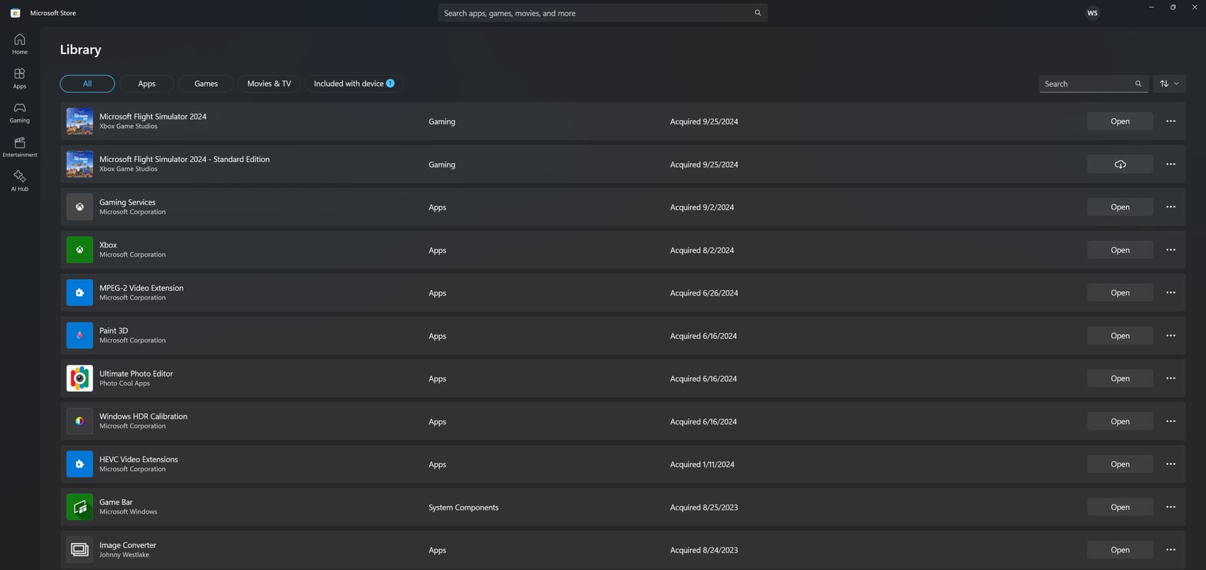Open more options for Ultimate Photo Editor
Viewport: 1206px width, 570px height.
pyautogui.click(x=1171, y=379)
